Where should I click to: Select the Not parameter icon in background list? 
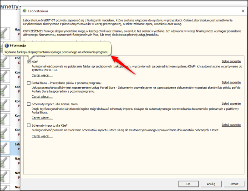click(5, 177)
